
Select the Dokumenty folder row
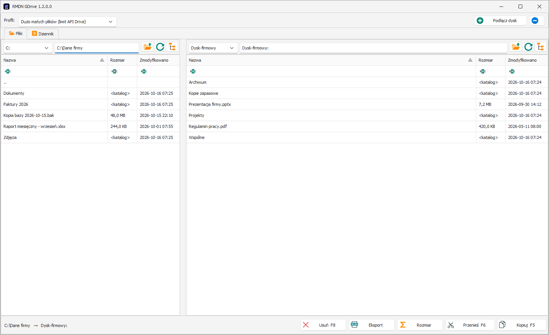click(90, 93)
